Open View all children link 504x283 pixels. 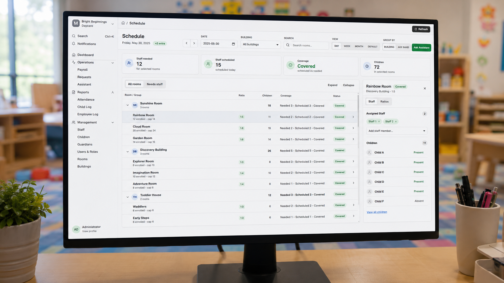(x=377, y=212)
